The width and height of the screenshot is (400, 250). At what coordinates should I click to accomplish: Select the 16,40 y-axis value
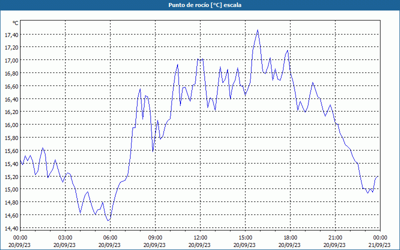pyautogui.click(x=11, y=99)
